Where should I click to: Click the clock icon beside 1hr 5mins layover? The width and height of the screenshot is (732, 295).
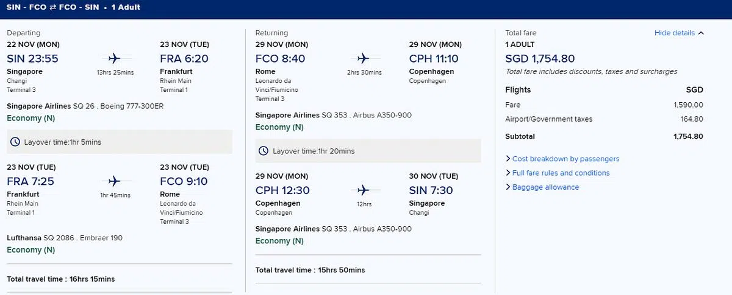pyautogui.click(x=15, y=142)
